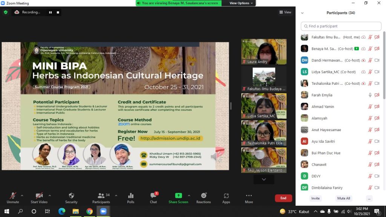The image size is (386, 217).
Task: Click the green encryption shield icon
Action: click(x=5, y=12)
